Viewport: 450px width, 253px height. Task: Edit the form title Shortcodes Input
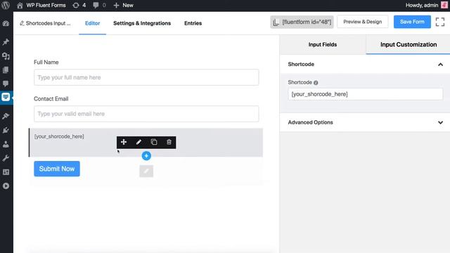pyautogui.click(x=45, y=23)
